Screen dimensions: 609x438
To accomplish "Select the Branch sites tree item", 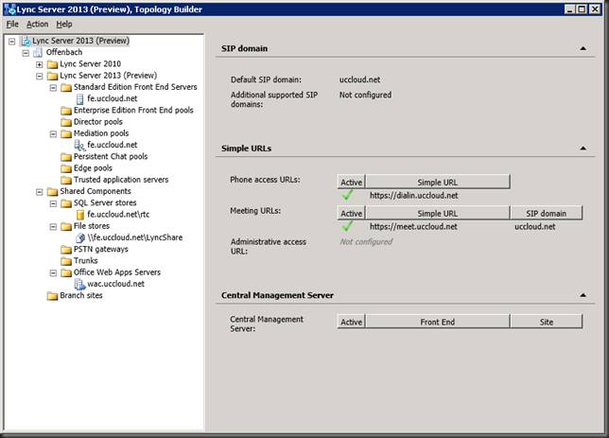I will coord(81,296).
